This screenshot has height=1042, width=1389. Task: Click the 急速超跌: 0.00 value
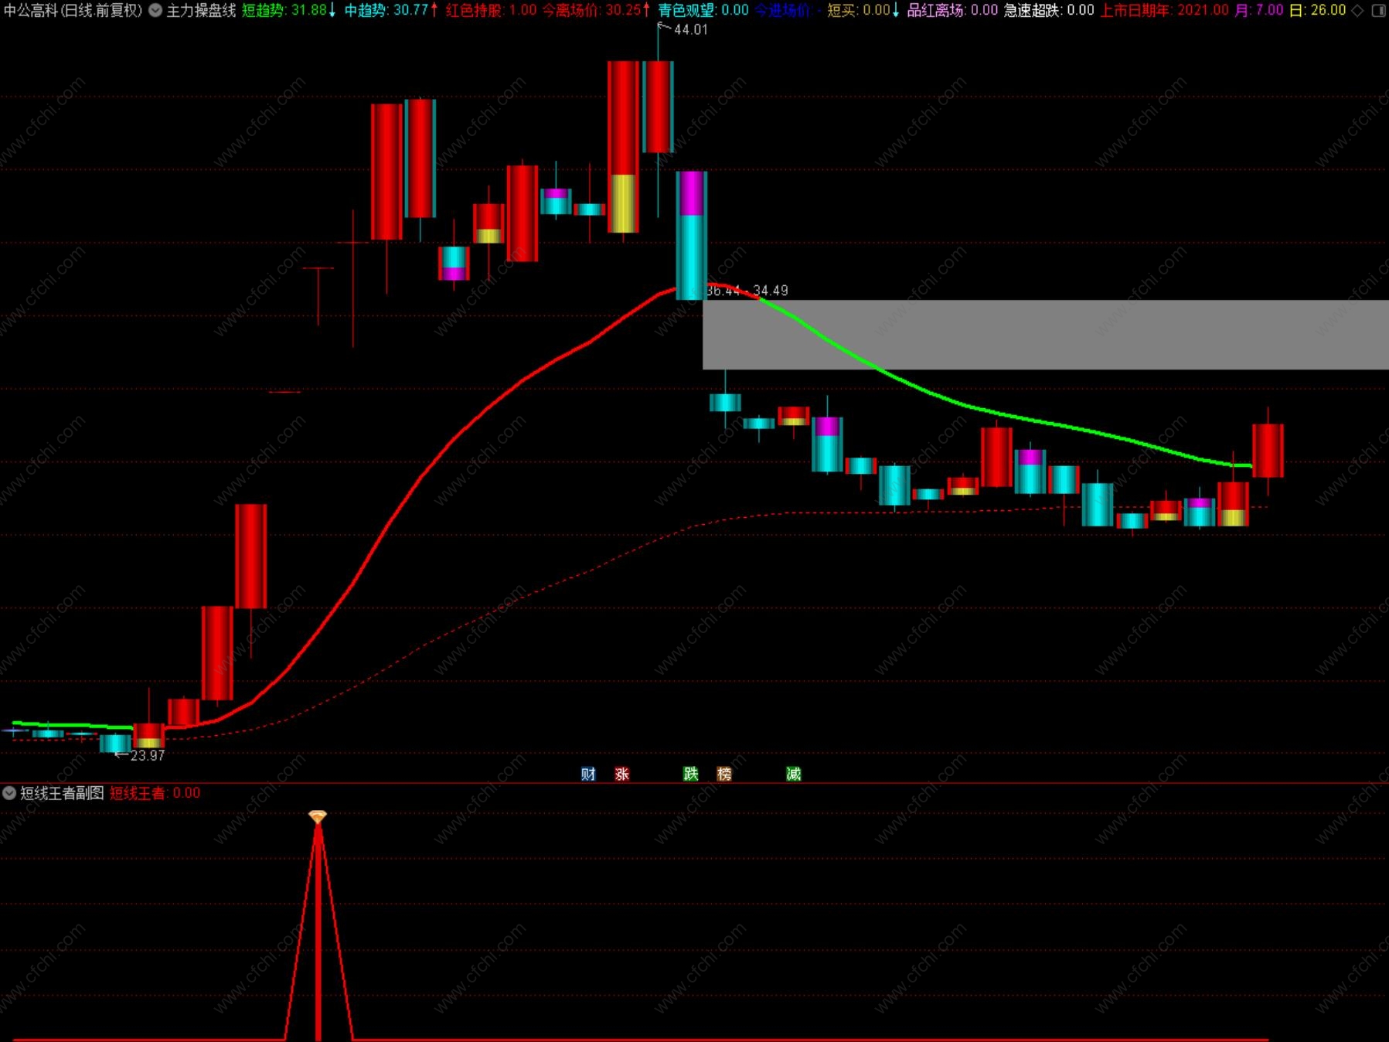1049,11
